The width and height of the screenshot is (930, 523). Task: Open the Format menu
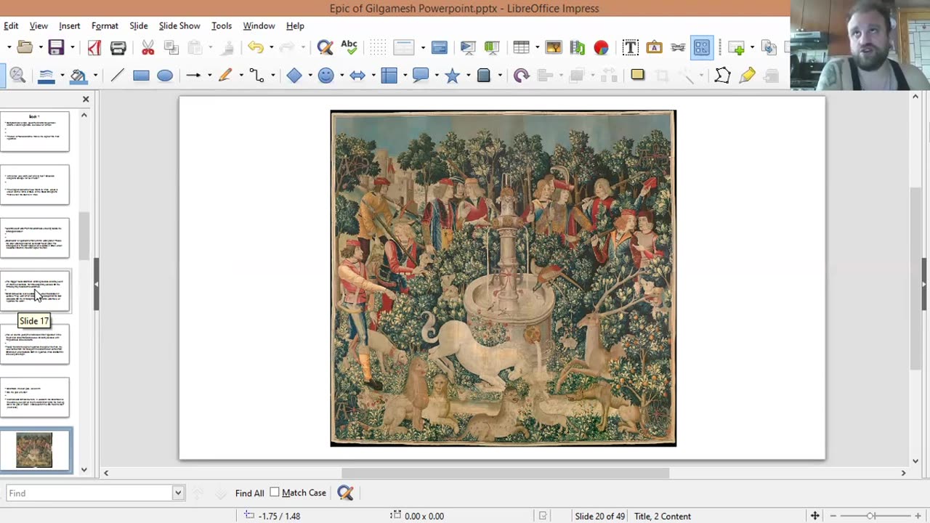pos(105,25)
